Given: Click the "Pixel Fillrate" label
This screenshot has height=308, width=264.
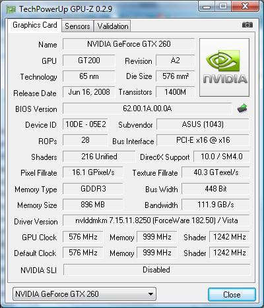Looking at the screenshot, I should (39, 173).
